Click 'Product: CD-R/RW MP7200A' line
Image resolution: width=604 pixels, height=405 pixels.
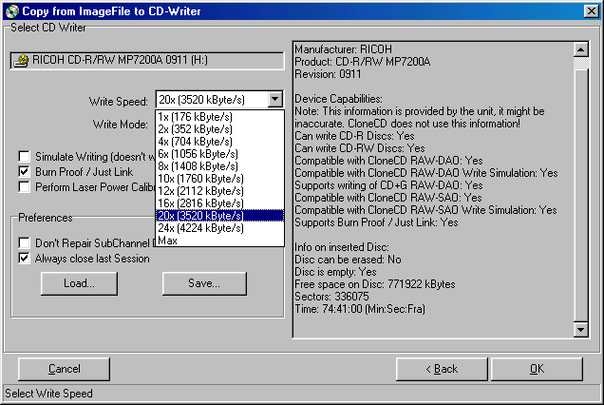pyautogui.click(x=363, y=62)
